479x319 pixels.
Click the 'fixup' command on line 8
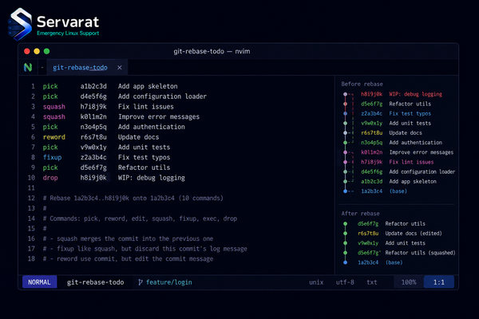pos(52,158)
